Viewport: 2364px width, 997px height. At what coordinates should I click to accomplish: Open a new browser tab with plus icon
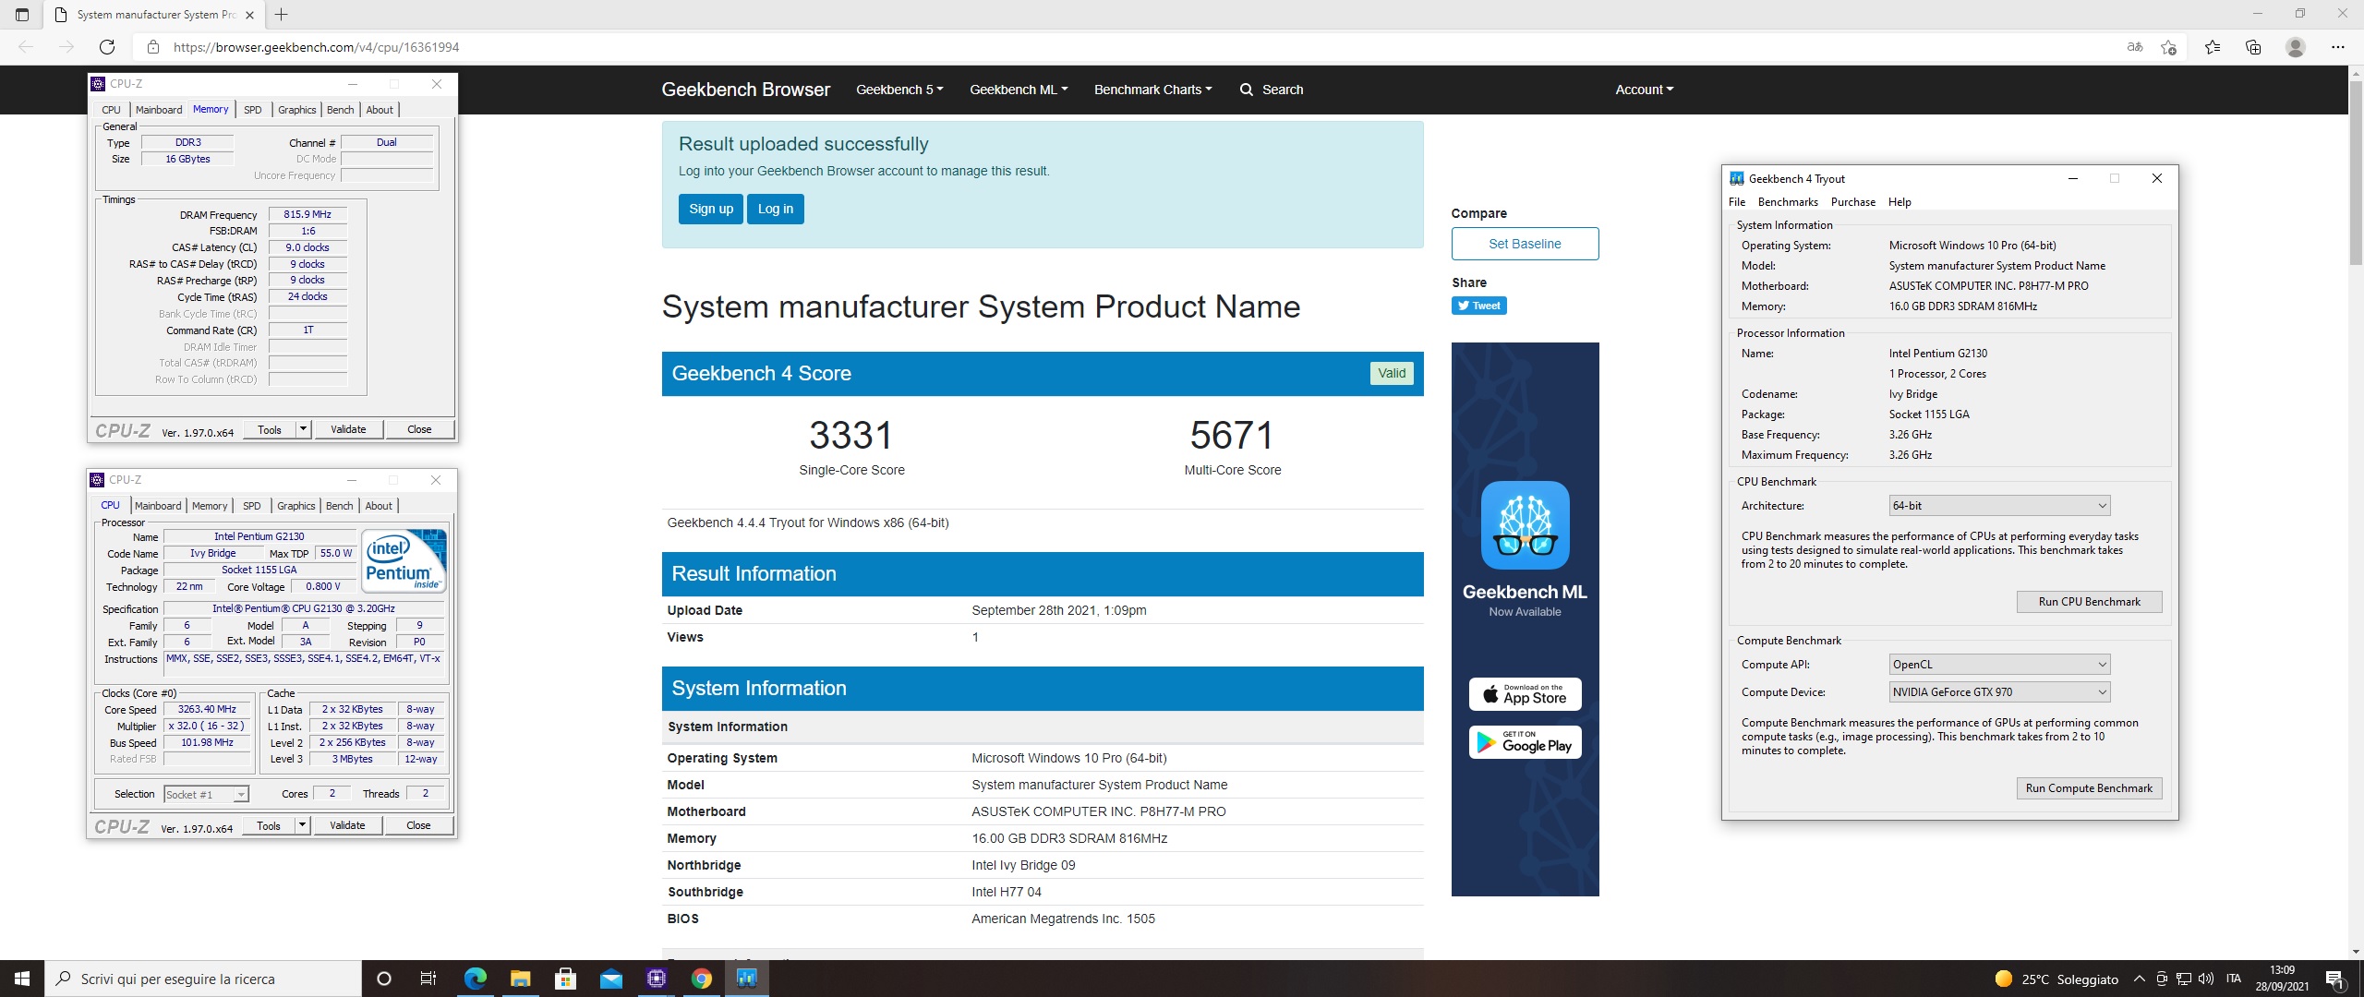point(282,15)
